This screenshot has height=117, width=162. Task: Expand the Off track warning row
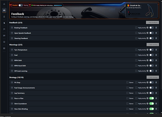pos(12,71)
